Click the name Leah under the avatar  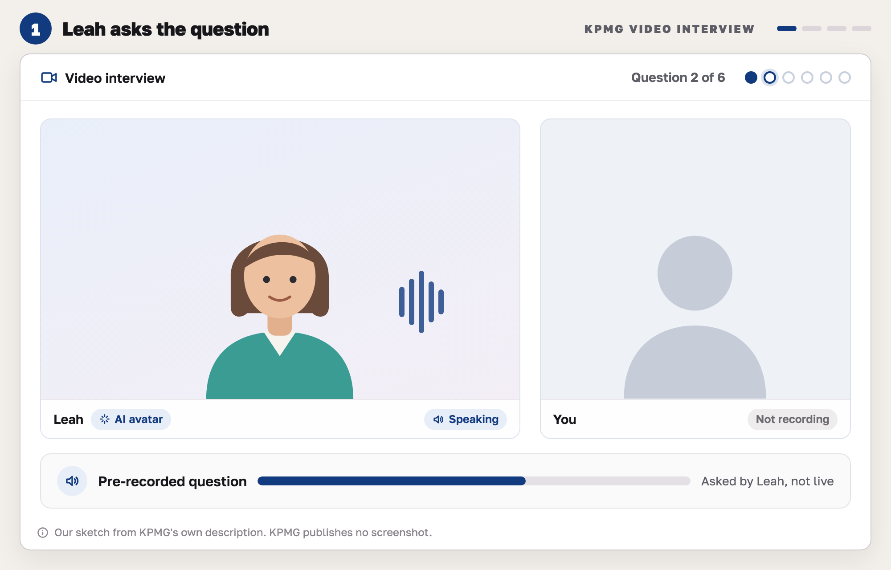coord(69,419)
